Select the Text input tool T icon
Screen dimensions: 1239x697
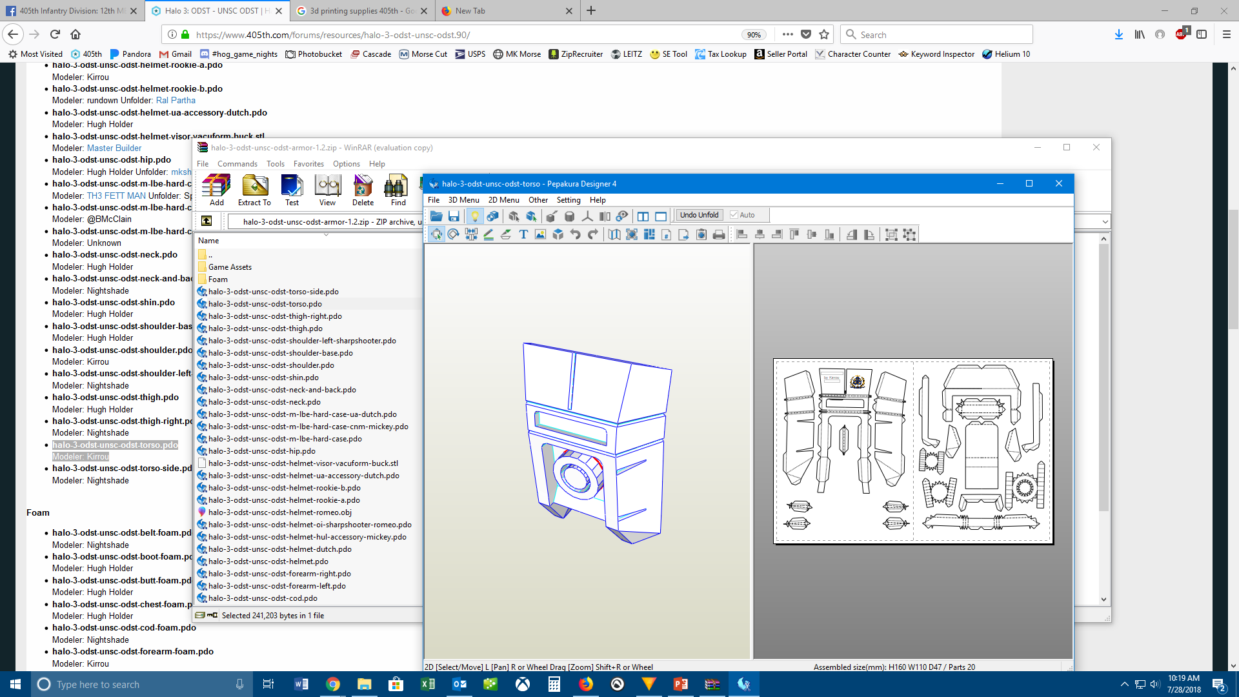(523, 234)
